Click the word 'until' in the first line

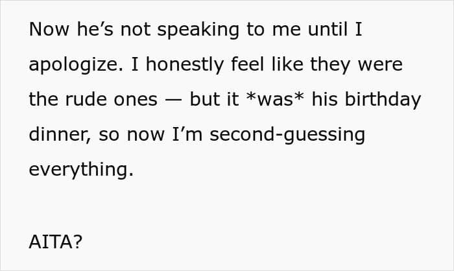pyautogui.click(x=328, y=30)
